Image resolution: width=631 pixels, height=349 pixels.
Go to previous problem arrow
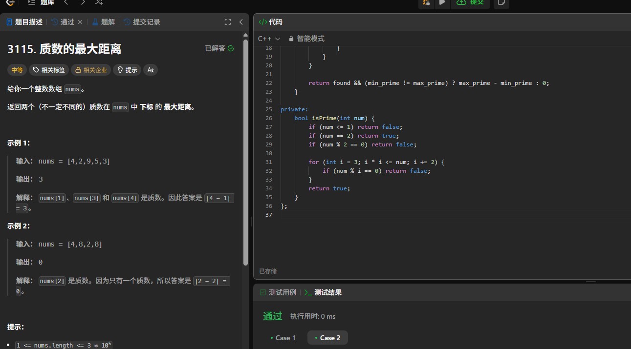pyautogui.click(x=66, y=2)
